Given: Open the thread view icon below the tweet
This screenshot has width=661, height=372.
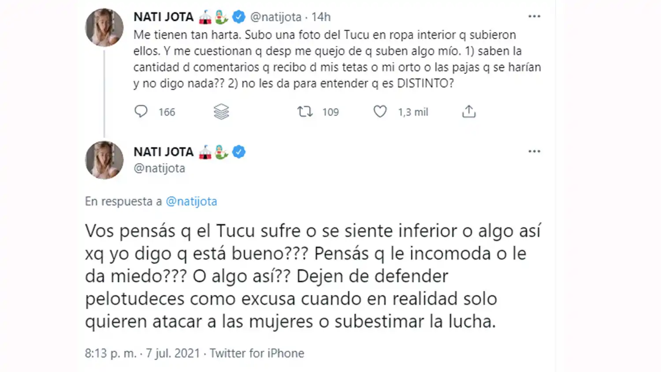Looking at the screenshot, I should pos(221,112).
